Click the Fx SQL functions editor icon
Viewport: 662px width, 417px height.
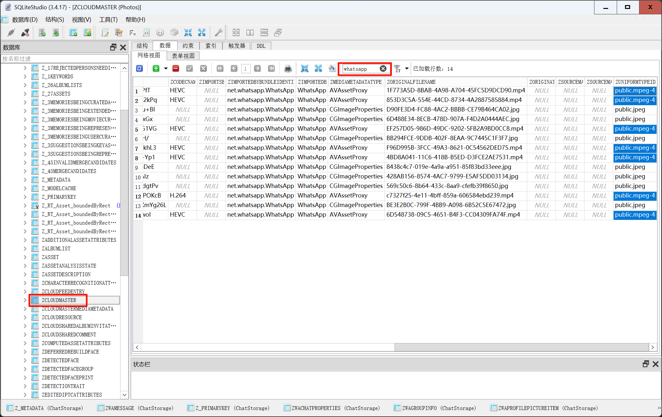point(133,32)
